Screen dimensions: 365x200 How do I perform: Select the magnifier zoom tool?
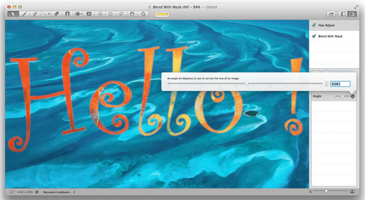point(143,14)
